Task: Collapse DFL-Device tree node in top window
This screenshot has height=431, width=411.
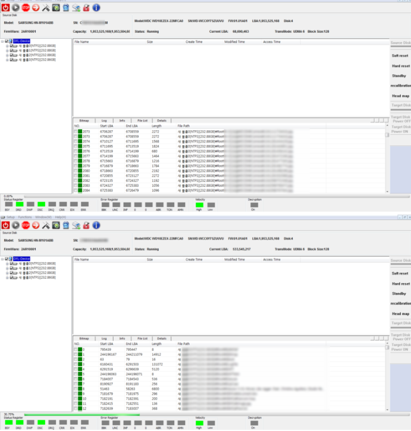Action: click(x=2, y=41)
